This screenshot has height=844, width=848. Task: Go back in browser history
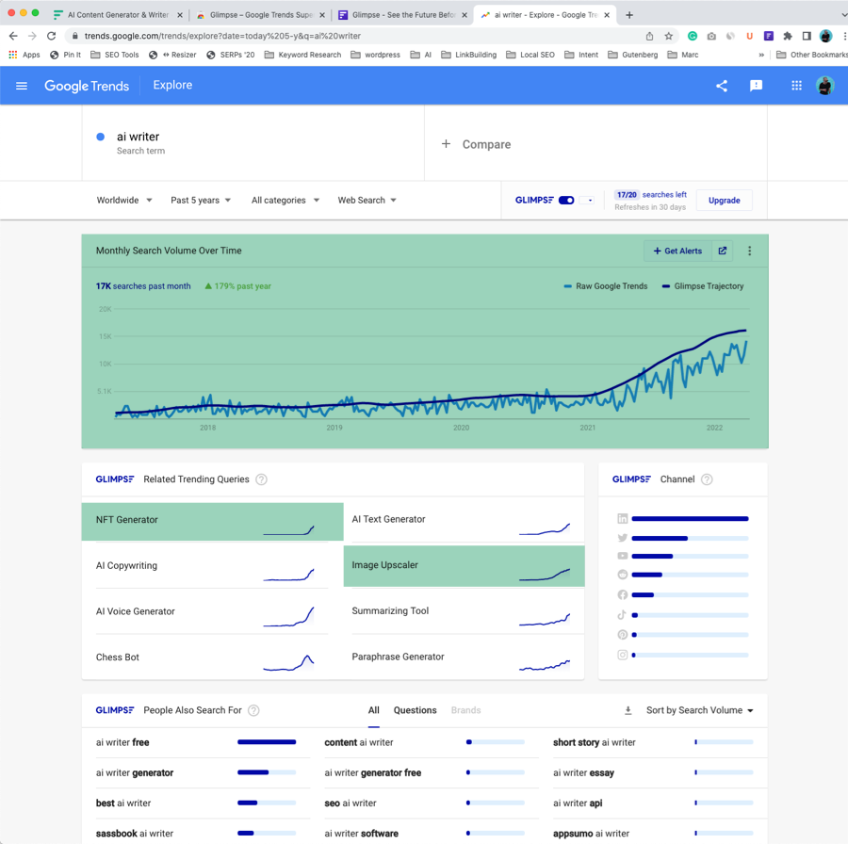tap(13, 36)
